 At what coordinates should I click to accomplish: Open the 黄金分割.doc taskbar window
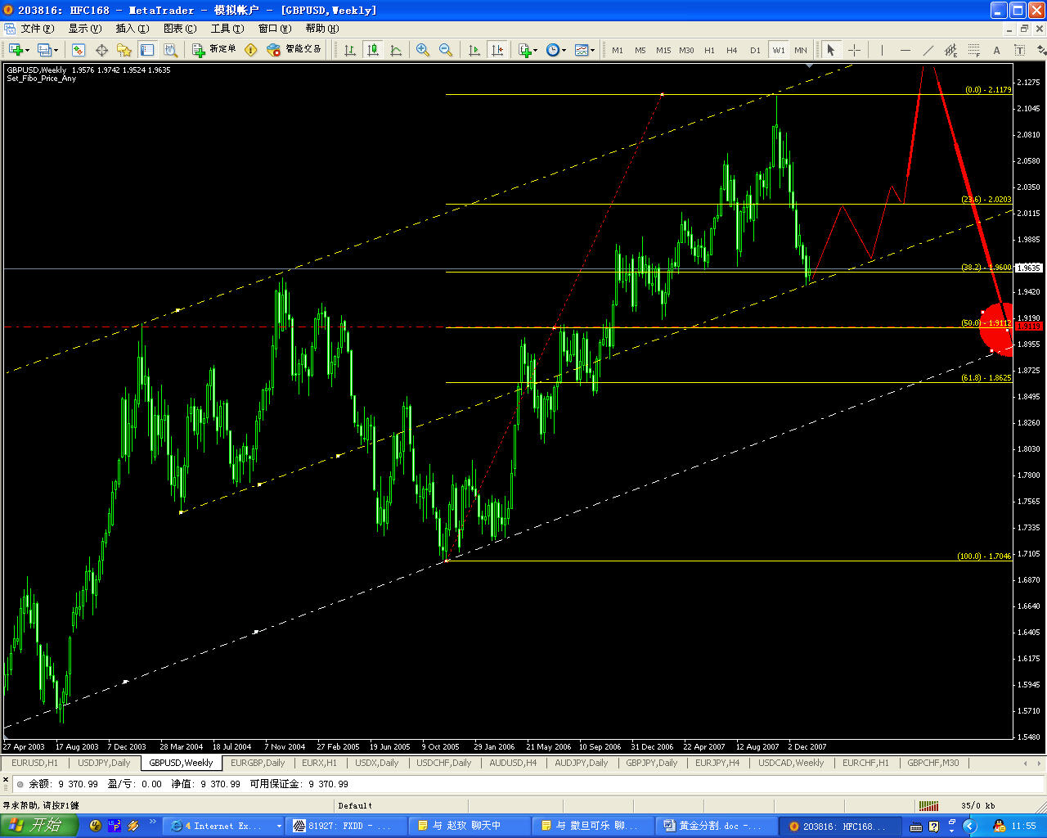coord(717,826)
